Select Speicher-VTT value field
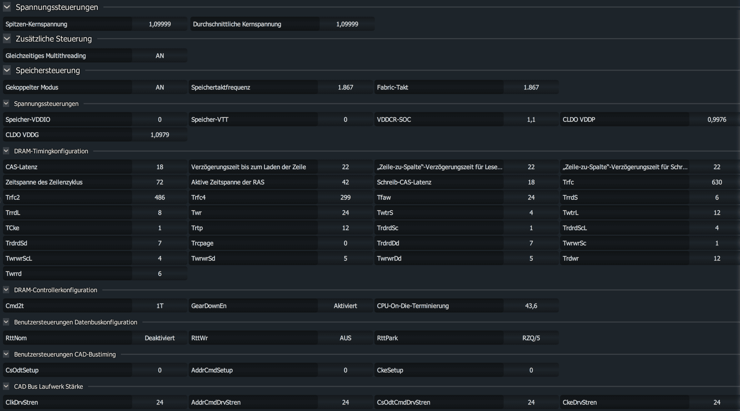This screenshot has width=740, height=411. click(x=345, y=119)
